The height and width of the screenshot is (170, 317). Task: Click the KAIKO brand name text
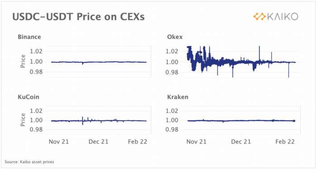point(283,17)
